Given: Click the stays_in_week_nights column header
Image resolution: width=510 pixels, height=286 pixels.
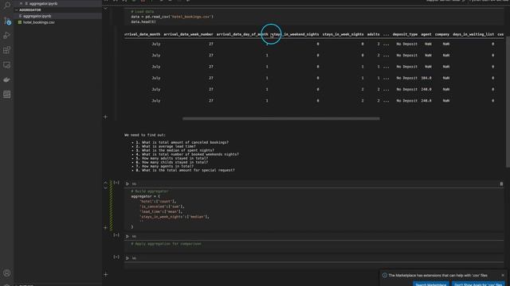Looking at the screenshot, I should click(x=343, y=34).
